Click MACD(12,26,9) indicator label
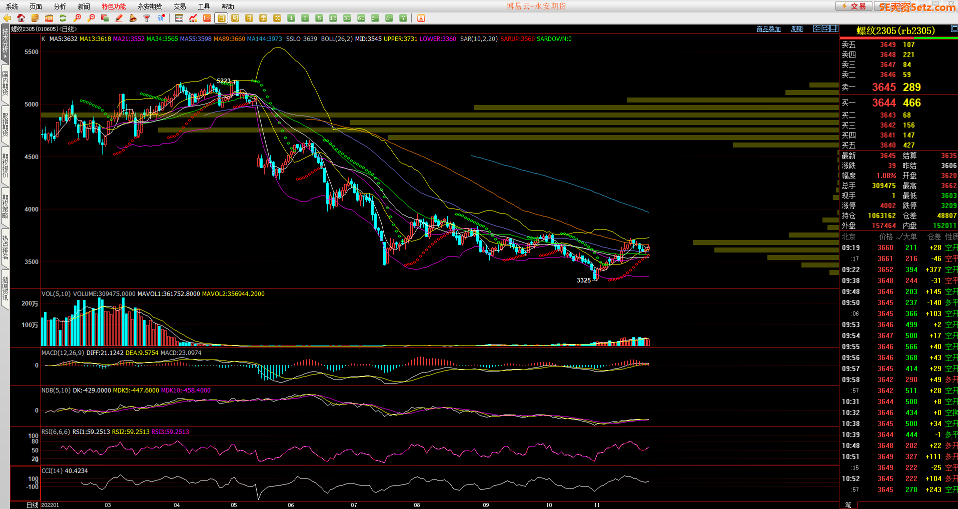Viewport: 958px width, 509px height. tap(63, 353)
